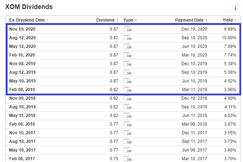The image size is (243, 162).
Task: Click the 5.38% yield value
Action: (x=230, y=64)
